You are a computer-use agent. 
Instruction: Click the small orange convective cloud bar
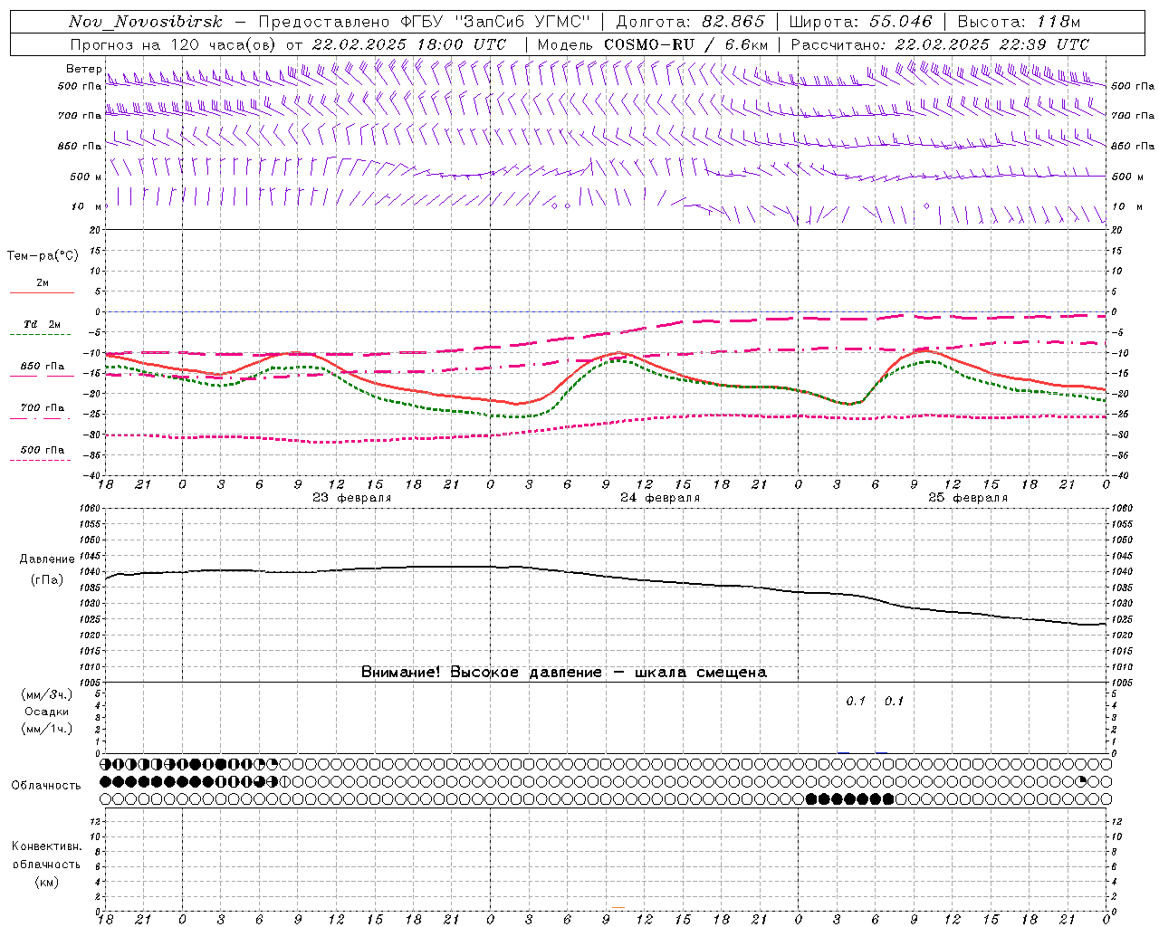(618, 907)
